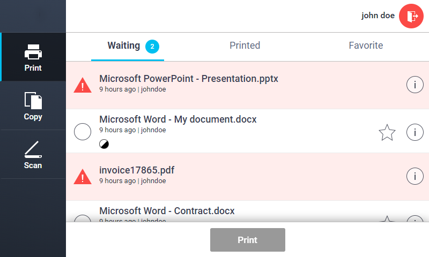The width and height of the screenshot is (429, 257).
Task: Show info for invoice17865.pdf job
Action: (x=415, y=176)
